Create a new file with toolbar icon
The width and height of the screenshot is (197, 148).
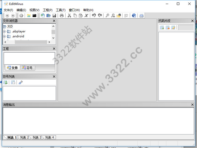43,15
